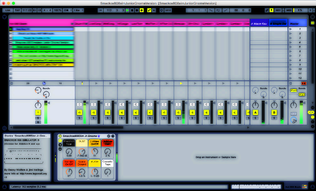Toggle the yellow MIDI Arrangement Overdub button
Screen dimensions: 316x191
coord(142,10)
